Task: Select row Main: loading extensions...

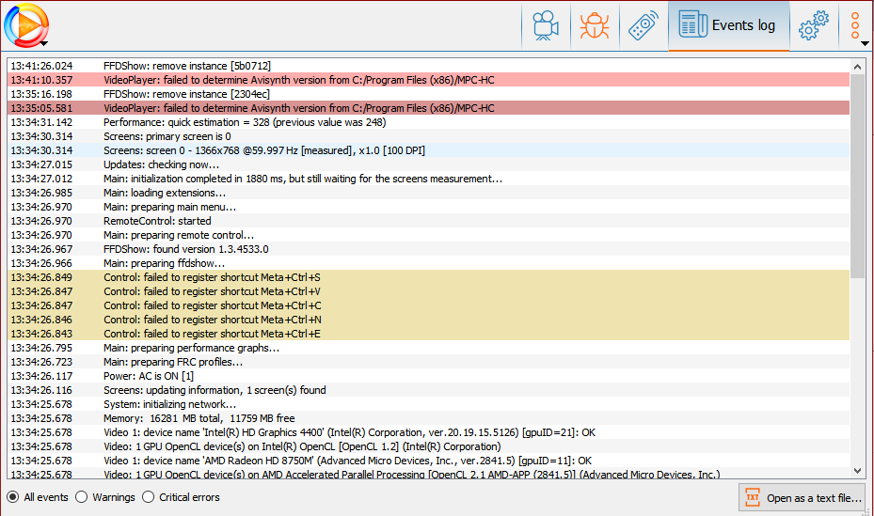Action: point(429,193)
